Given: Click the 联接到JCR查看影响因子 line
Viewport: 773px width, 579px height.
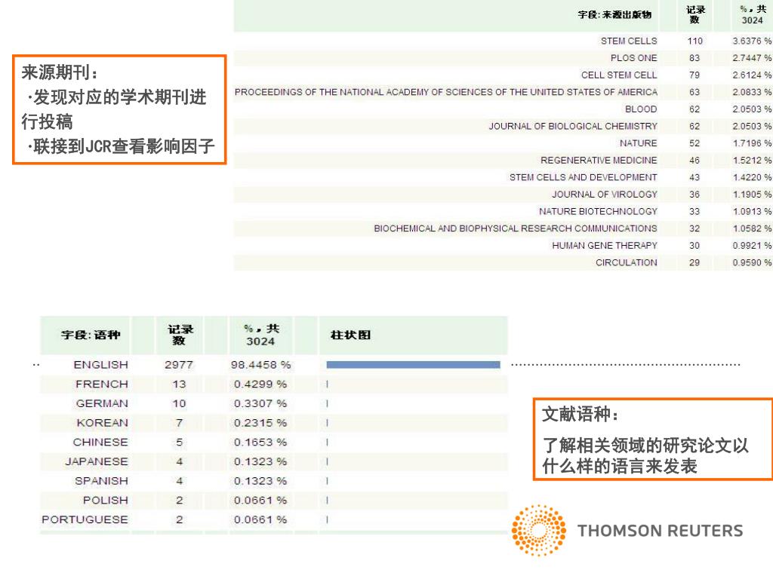Looking at the screenshot, I should pos(121,146).
